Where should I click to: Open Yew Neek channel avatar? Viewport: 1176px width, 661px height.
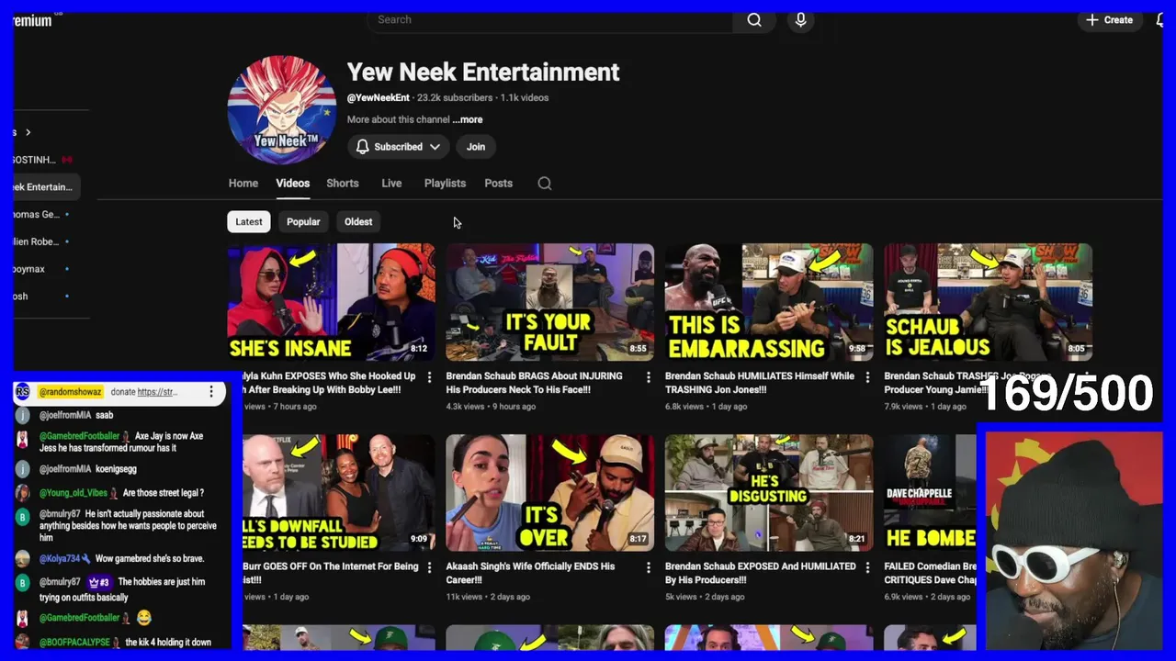tap(282, 109)
